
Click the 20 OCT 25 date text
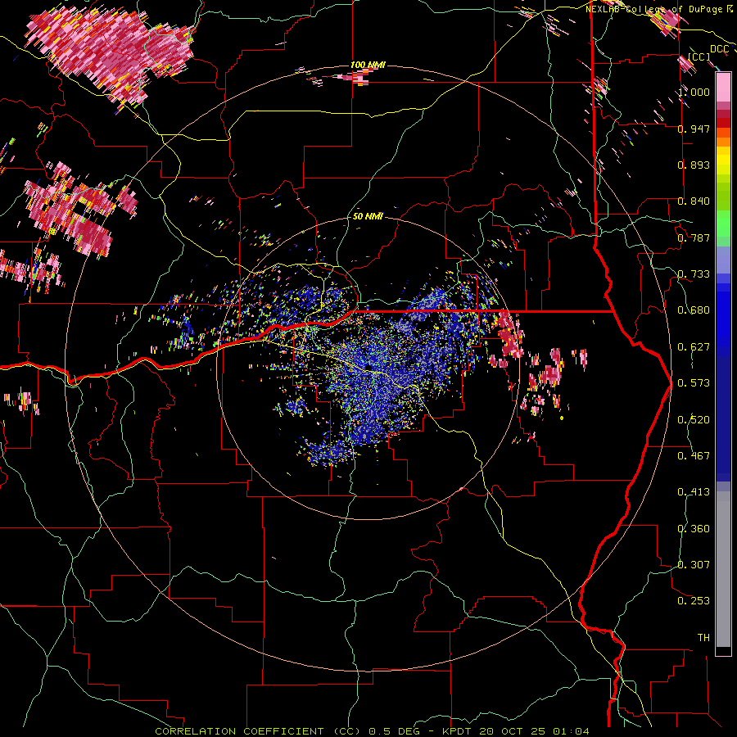[x=514, y=731]
